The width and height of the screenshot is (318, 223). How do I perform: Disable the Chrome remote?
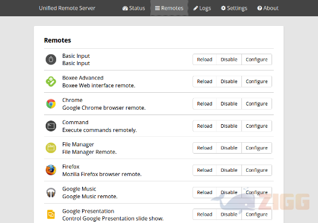(229, 104)
